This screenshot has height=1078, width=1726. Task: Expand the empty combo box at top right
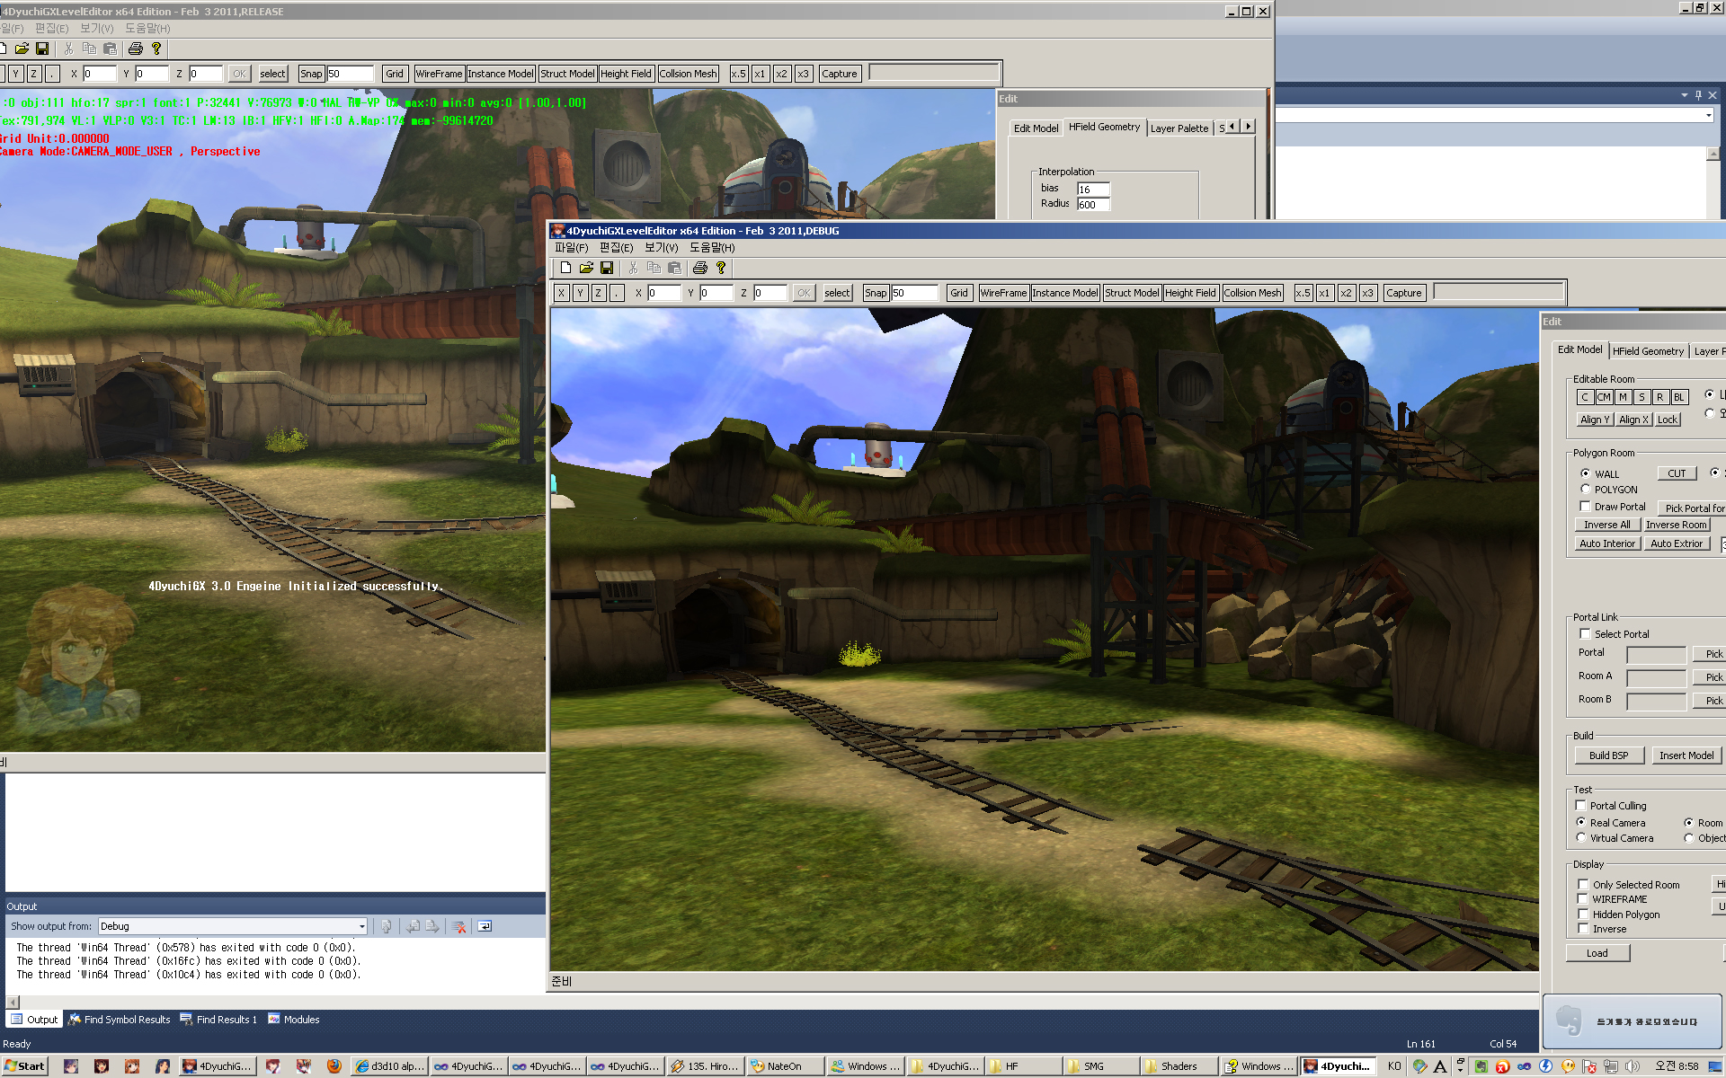tap(1708, 115)
